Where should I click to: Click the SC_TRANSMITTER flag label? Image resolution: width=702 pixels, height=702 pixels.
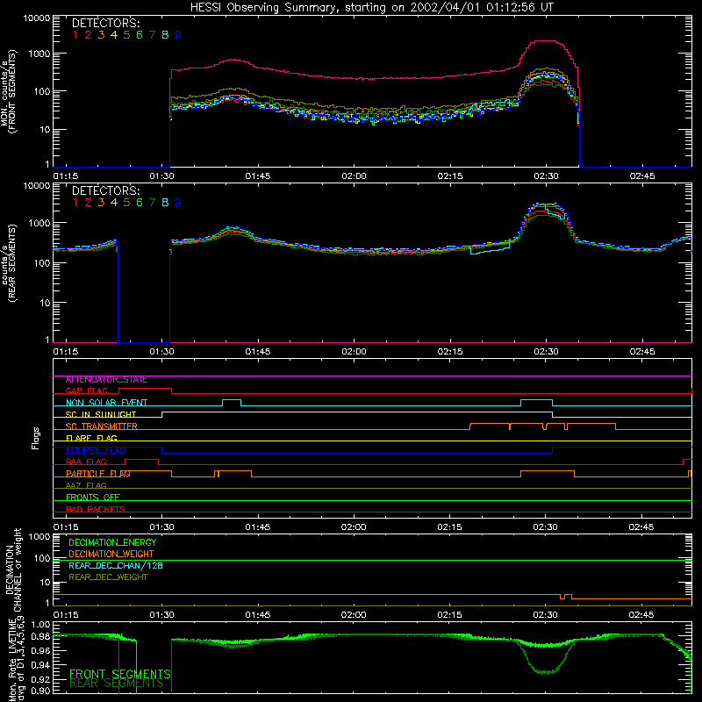pos(101,426)
